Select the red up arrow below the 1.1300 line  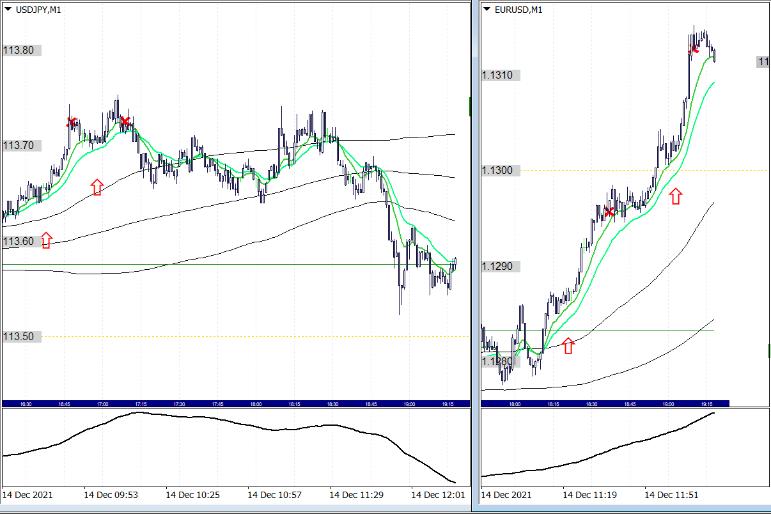[675, 196]
